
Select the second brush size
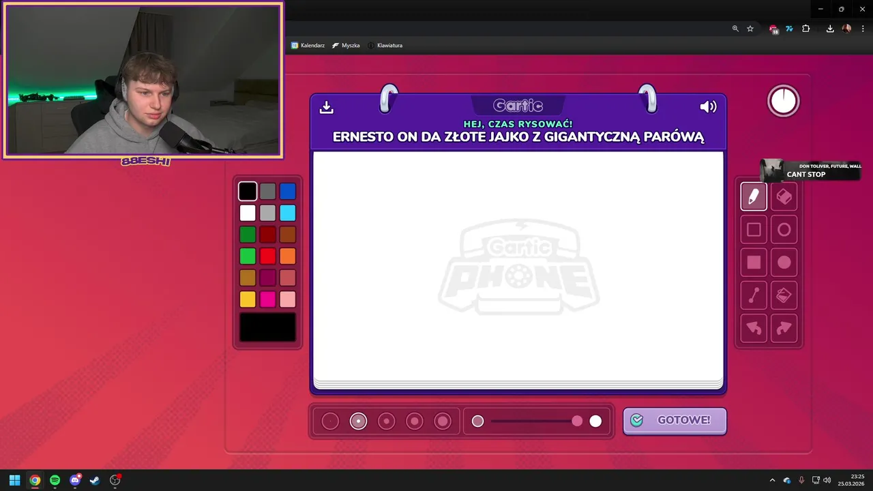coord(358,421)
